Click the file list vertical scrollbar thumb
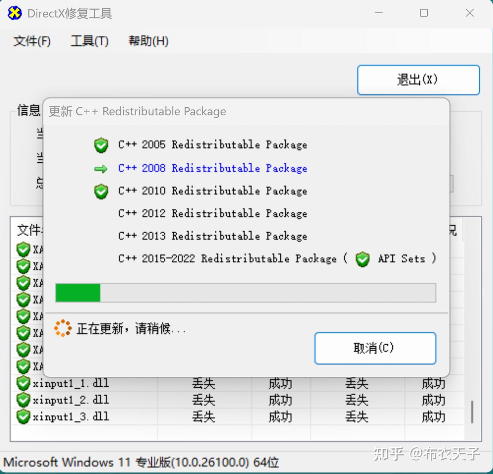 click(x=472, y=412)
